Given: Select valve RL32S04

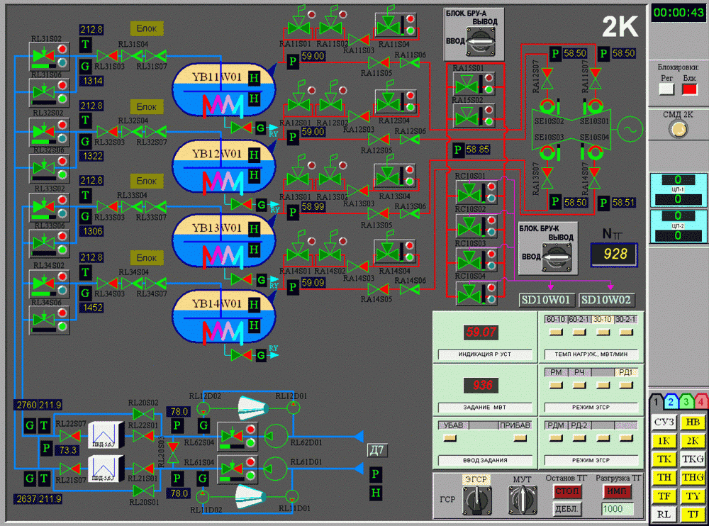Looking at the screenshot, I should pos(132,132).
